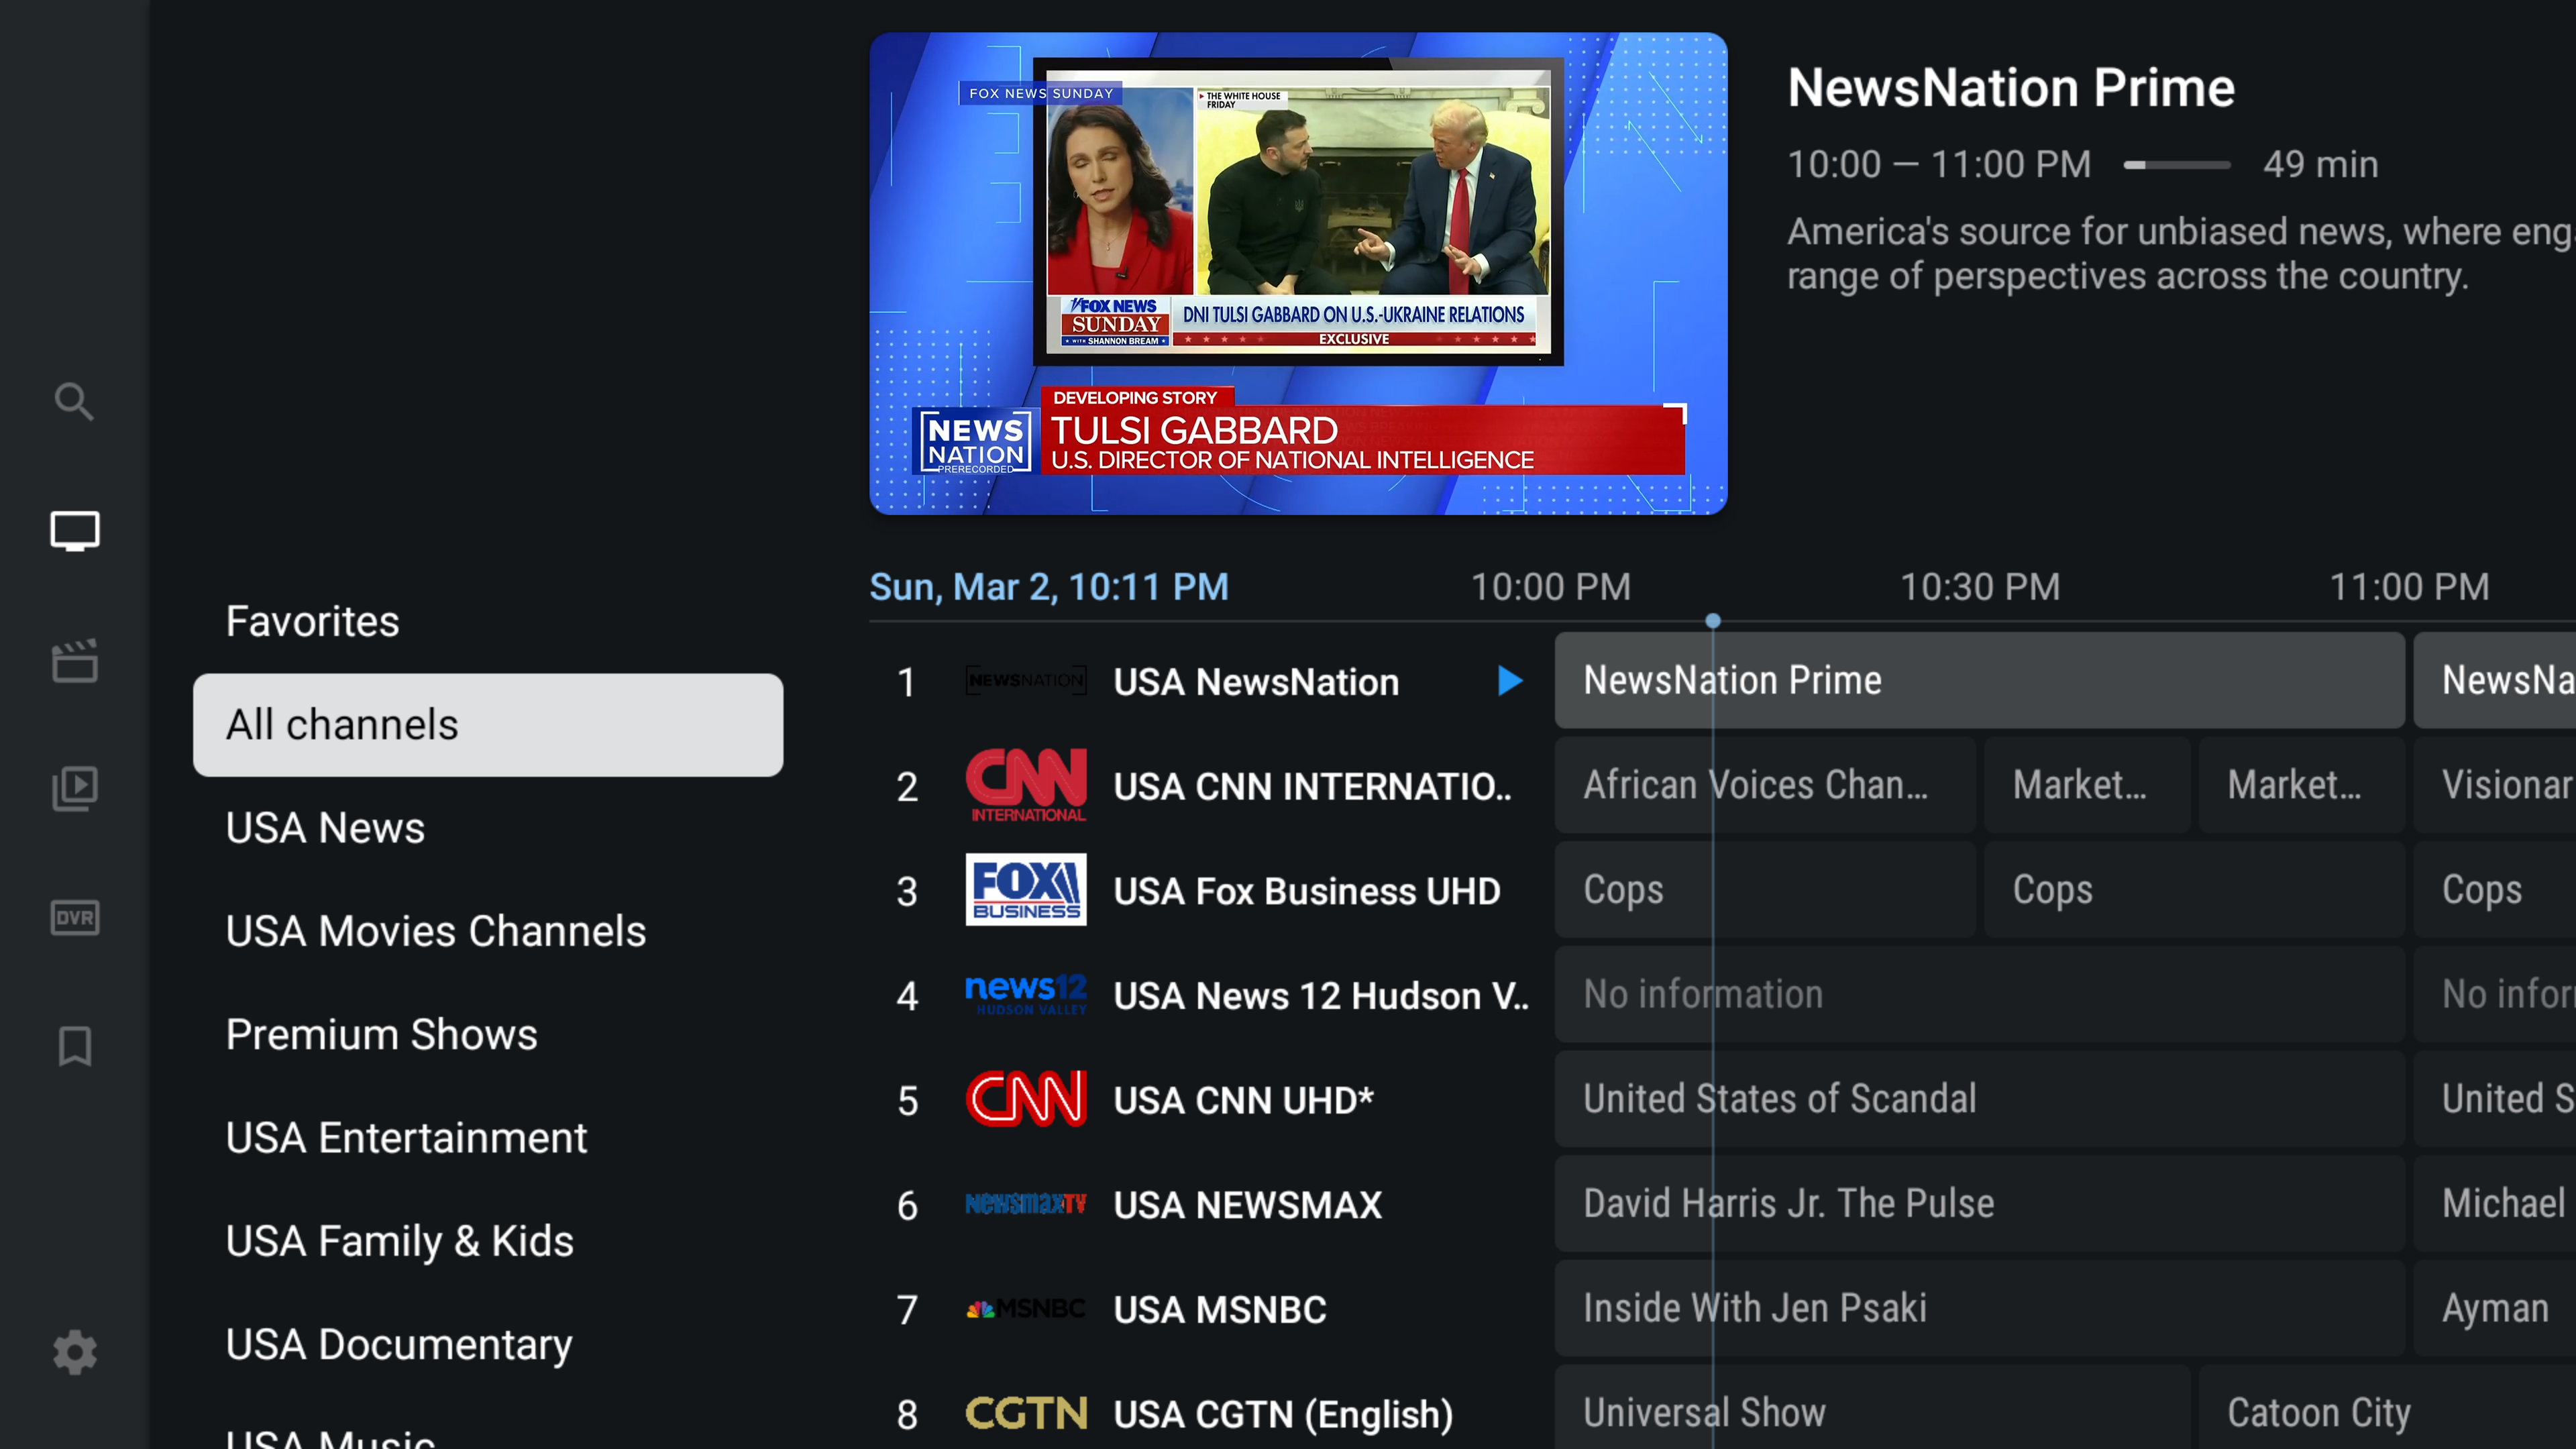Select channel USA NEWSMAX

[x=1248, y=1205]
